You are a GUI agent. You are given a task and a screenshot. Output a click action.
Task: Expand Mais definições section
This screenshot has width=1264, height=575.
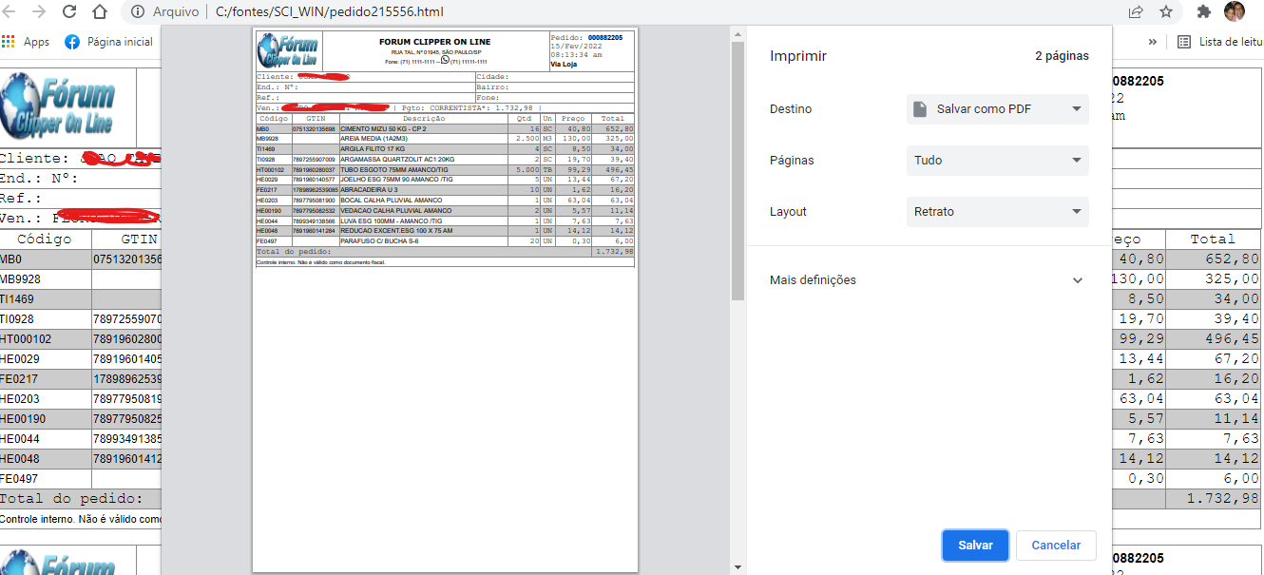pos(929,280)
